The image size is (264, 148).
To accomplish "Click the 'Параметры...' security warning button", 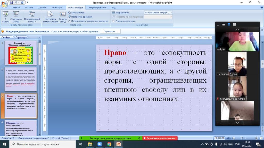I will pos(110,31).
